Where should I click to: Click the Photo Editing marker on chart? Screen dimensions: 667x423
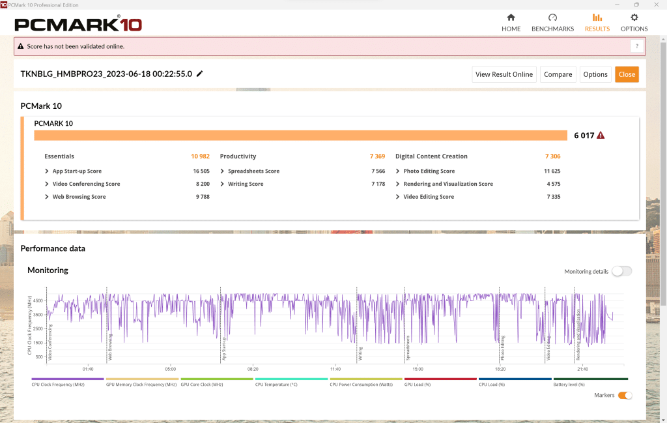[x=502, y=347]
